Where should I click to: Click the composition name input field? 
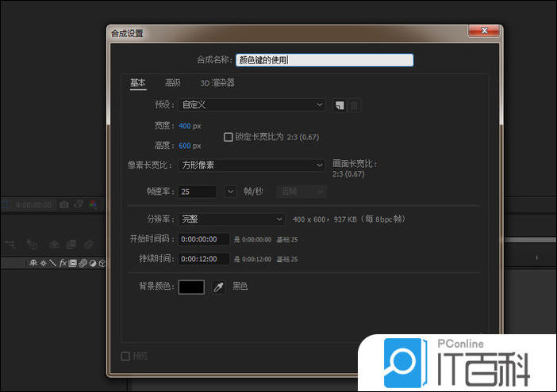[325, 60]
